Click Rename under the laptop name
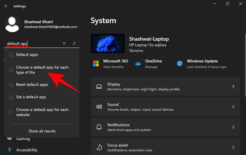 (x=136, y=51)
